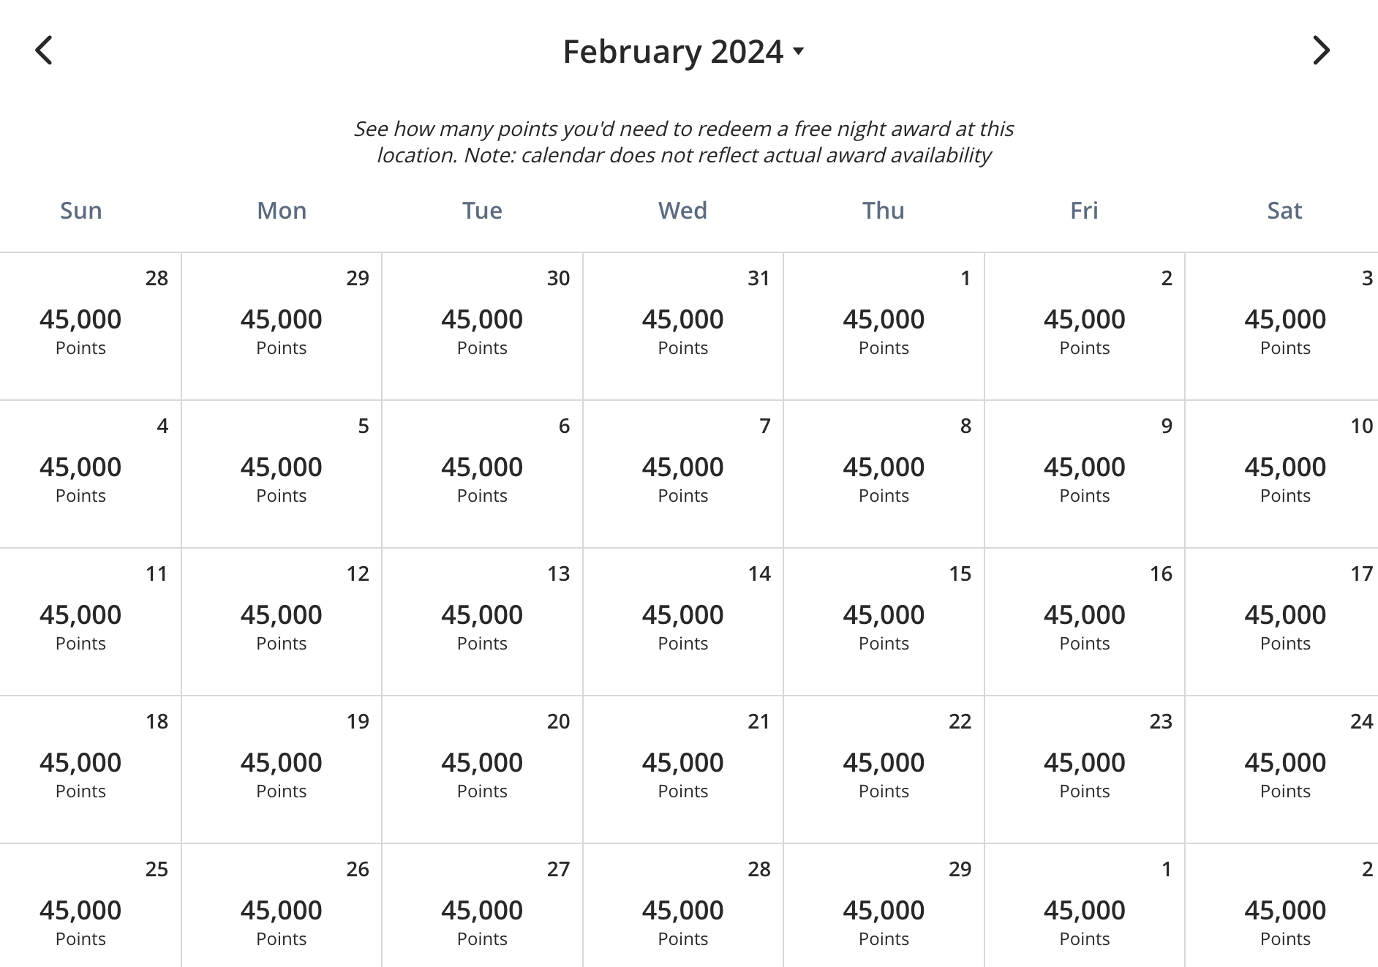The image size is (1378, 967).
Task: Pick February 10 for a stay
Action: tap(1285, 474)
